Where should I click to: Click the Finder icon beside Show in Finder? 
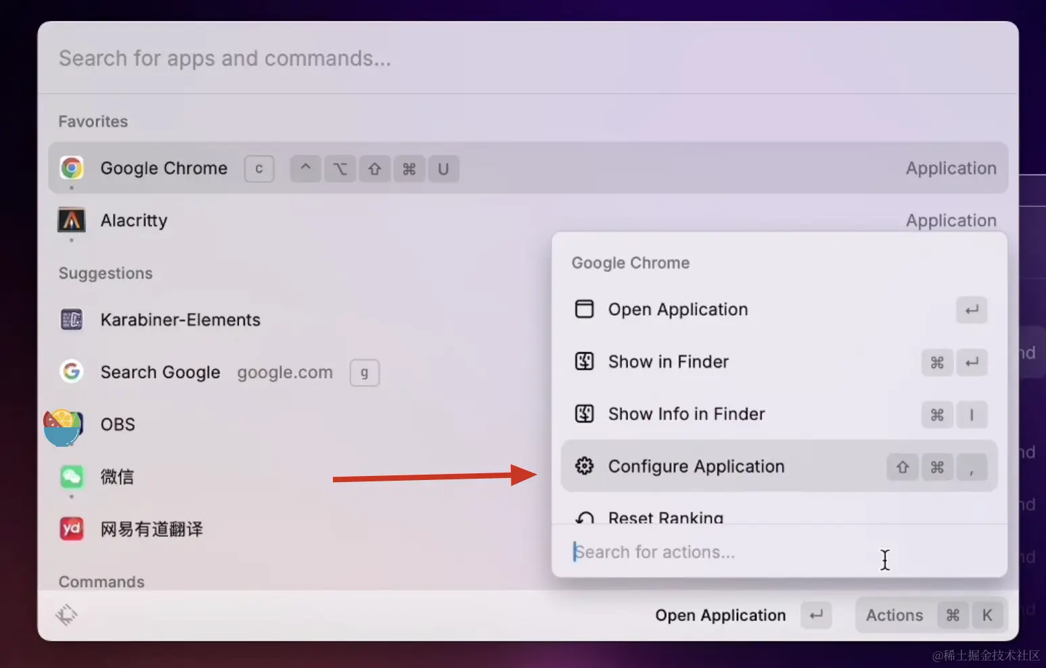[x=584, y=361]
